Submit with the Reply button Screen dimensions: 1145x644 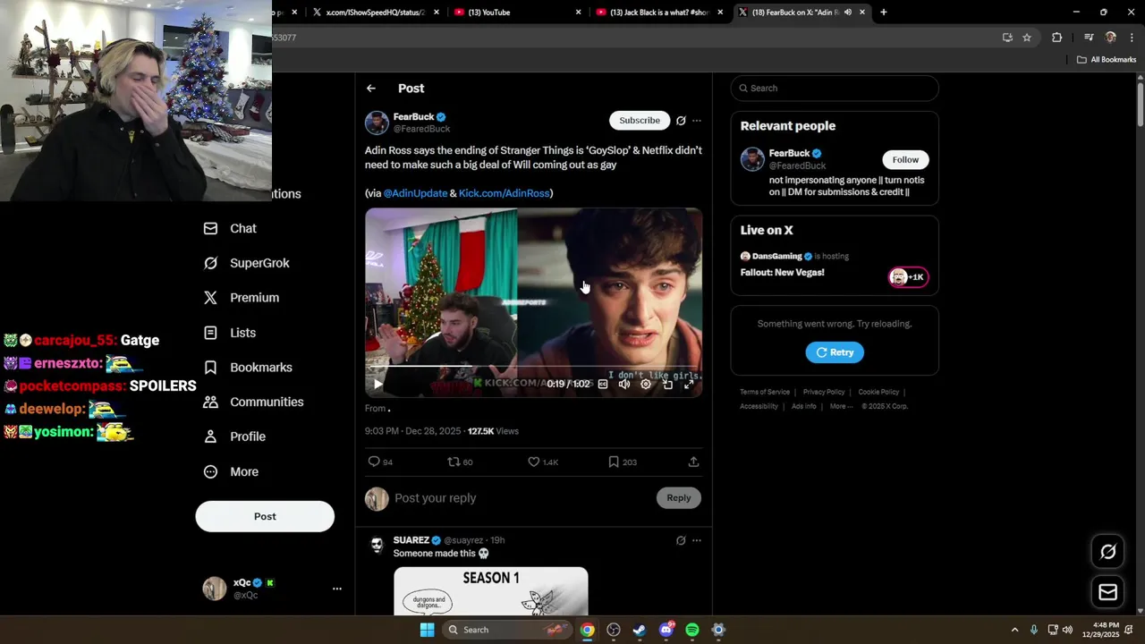coord(678,498)
